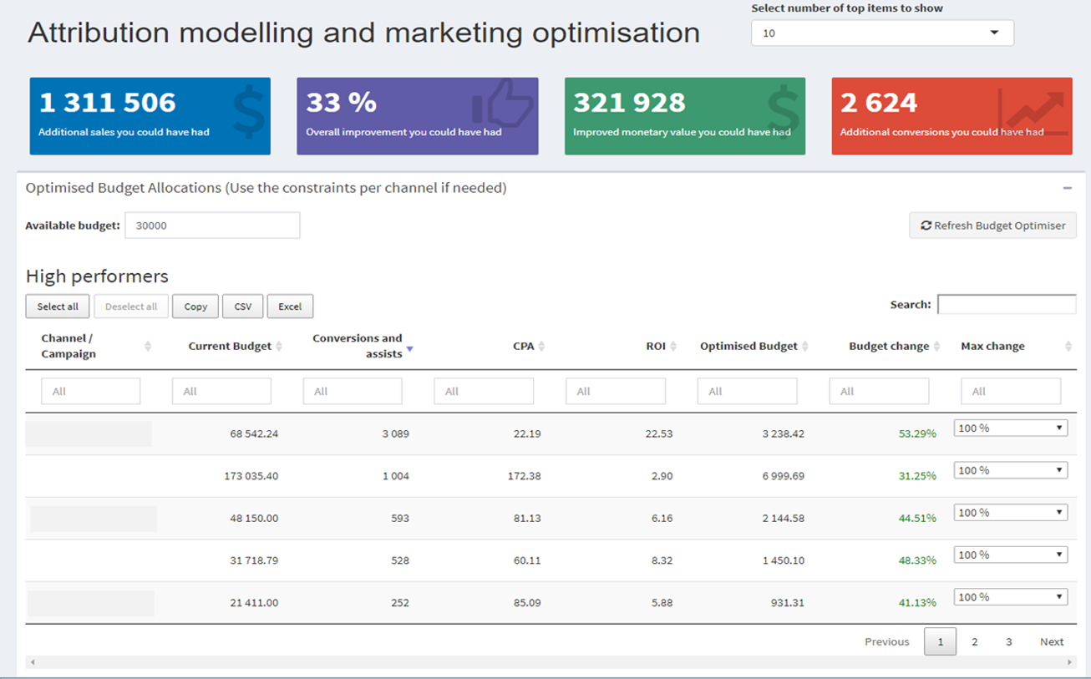1091x679 pixels.
Task: Click Previous pagination link
Action: click(x=887, y=641)
